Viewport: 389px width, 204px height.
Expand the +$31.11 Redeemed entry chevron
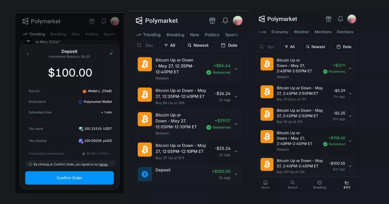pyautogui.click(x=350, y=69)
